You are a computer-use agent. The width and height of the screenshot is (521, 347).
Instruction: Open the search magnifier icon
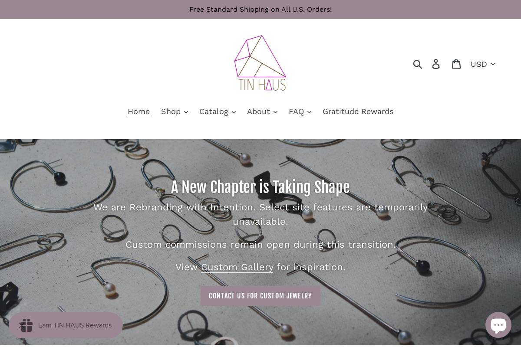pyautogui.click(x=418, y=64)
